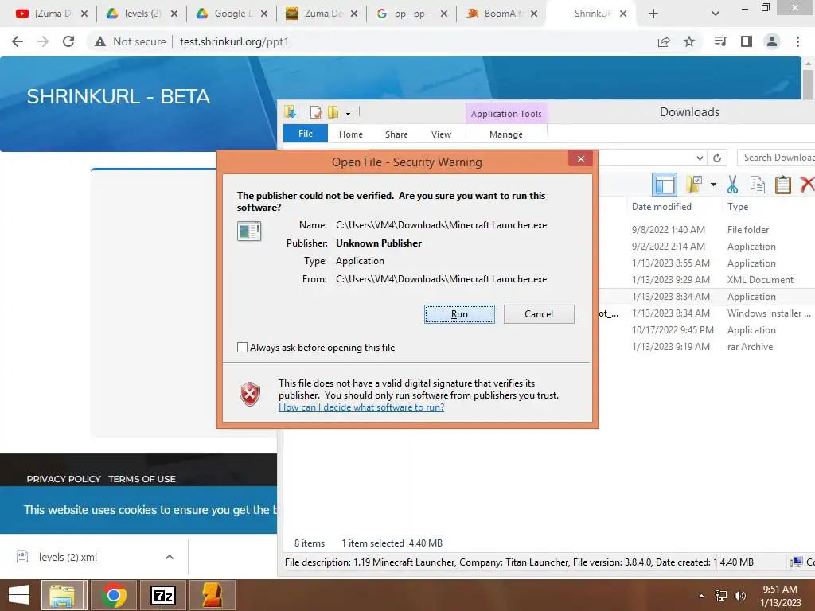Sort by Date modified column header
This screenshot has width=815, height=611.
(661, 206)
